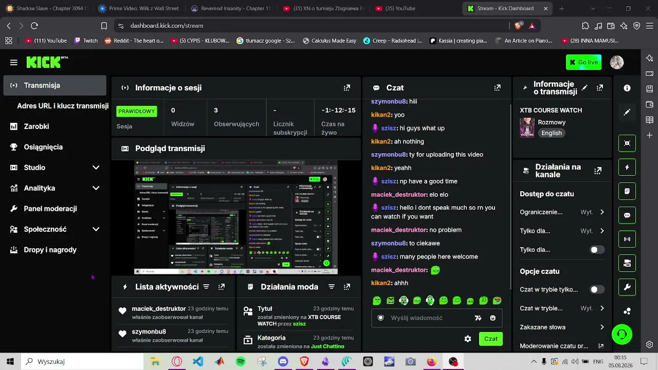The image size is (658, 370).
Task: Select Transmisja in the sidebar
Action: click(55, 85)
